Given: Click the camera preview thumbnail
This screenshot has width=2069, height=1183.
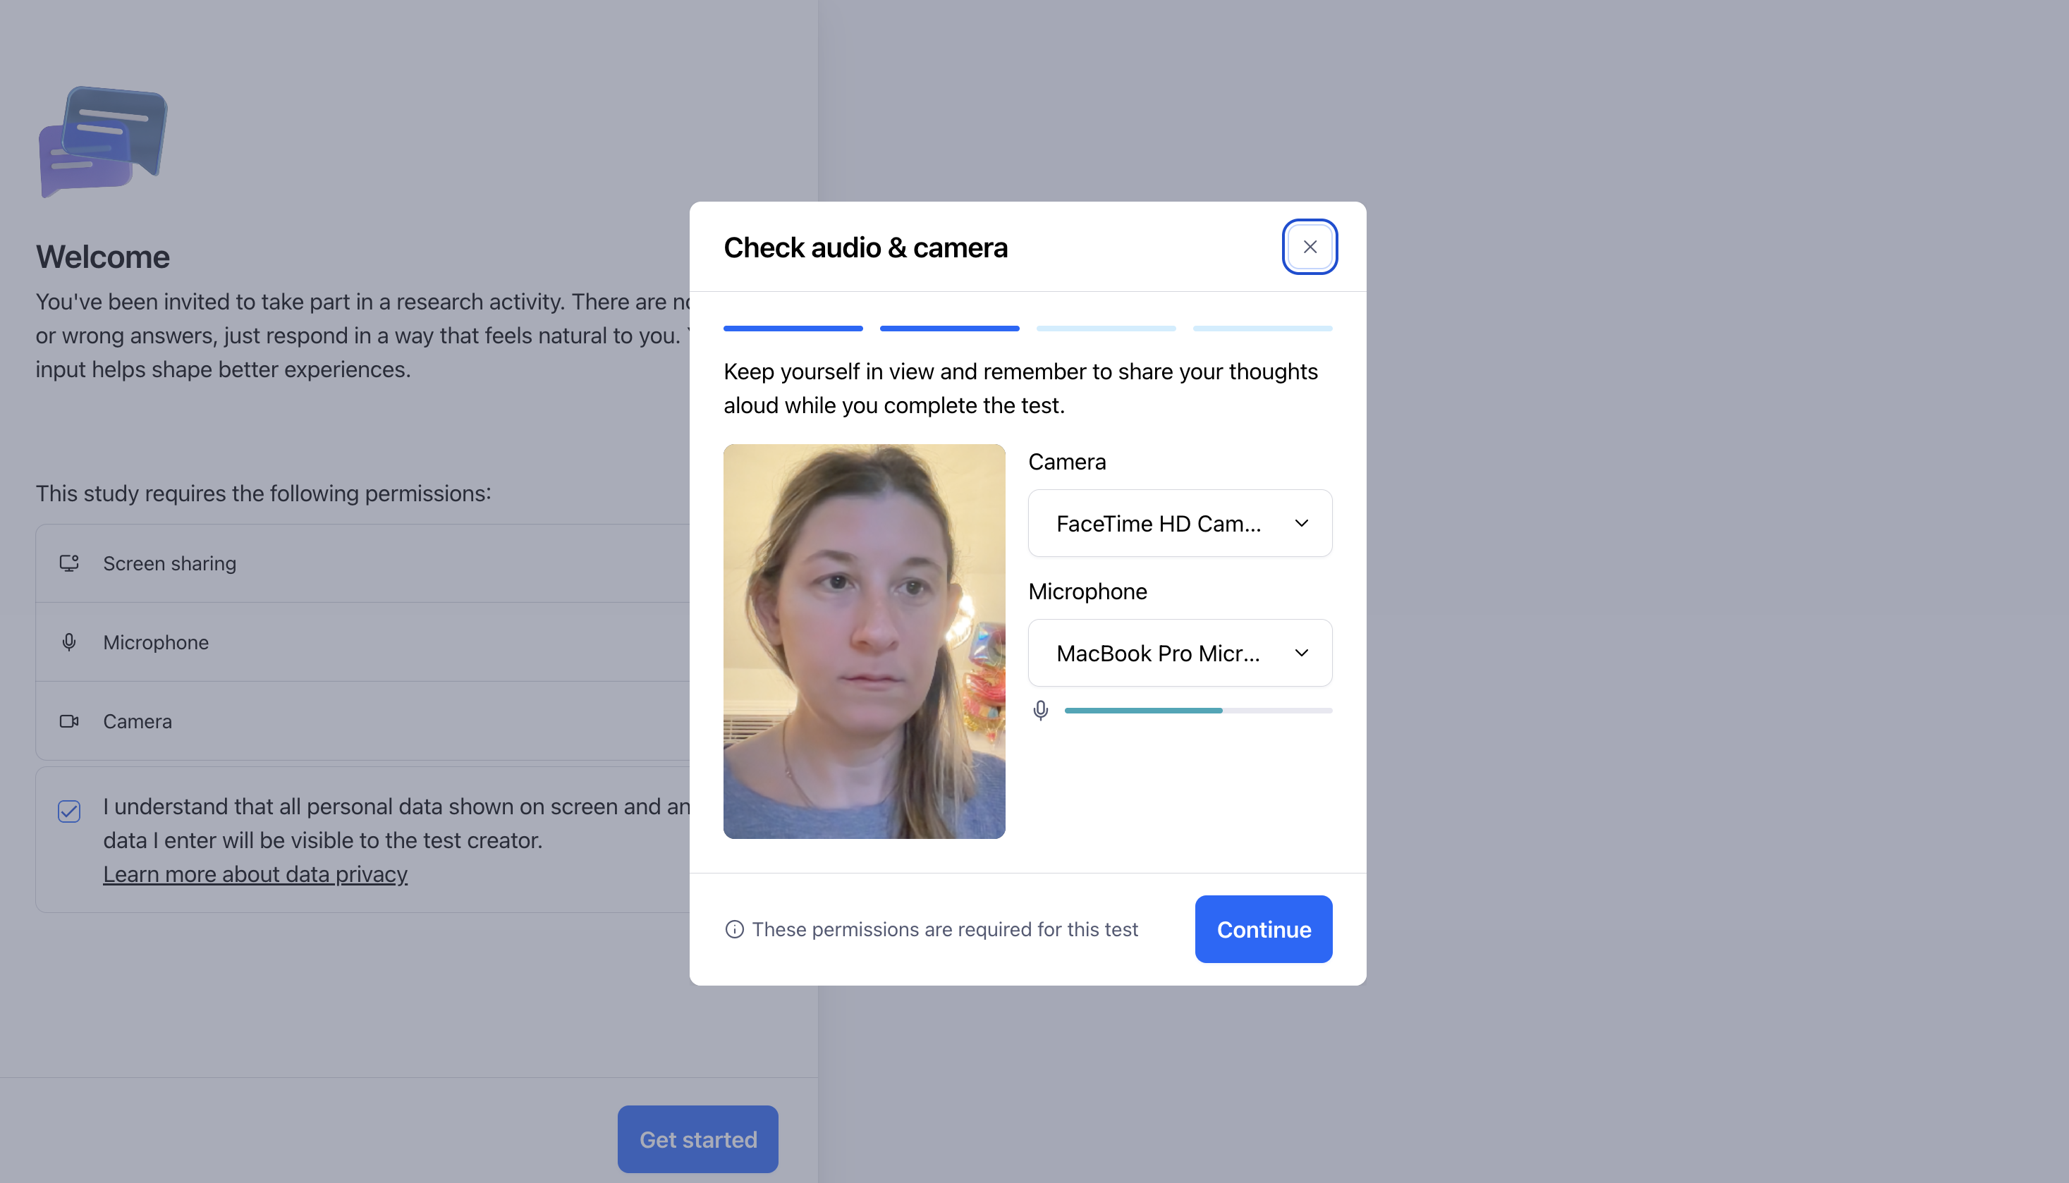Looking at the screenshot, I should pyautogui.click(x=864, y=641).
